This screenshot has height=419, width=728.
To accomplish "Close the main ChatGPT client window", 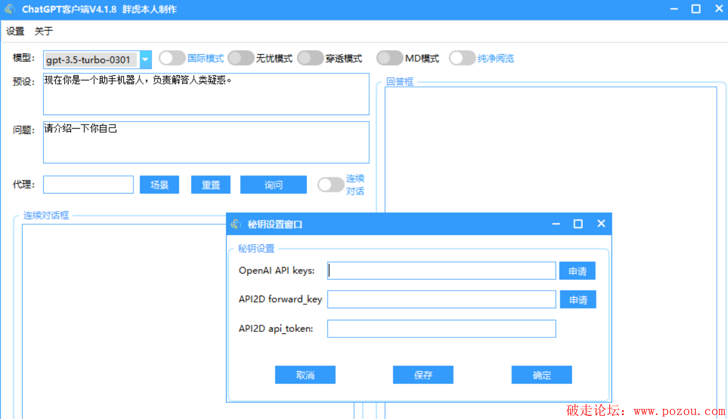I will pos(719,9).
